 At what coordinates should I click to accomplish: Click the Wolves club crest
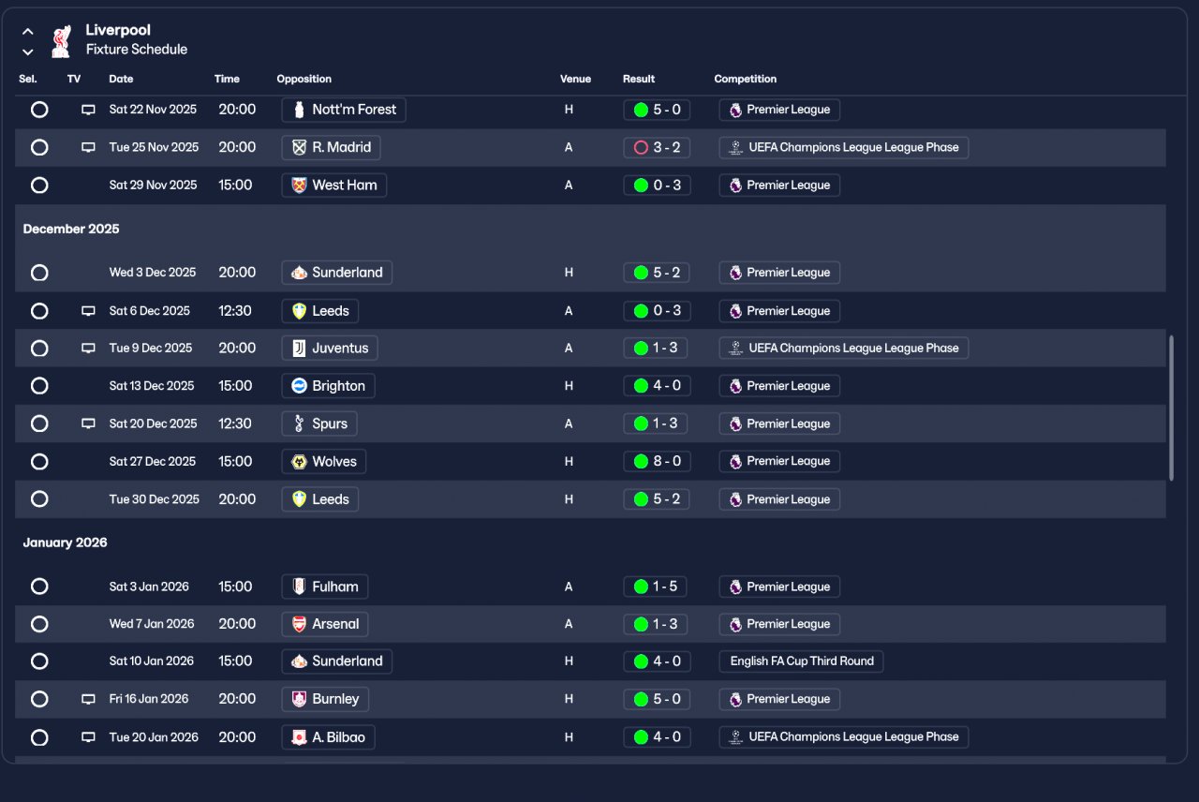299,461
